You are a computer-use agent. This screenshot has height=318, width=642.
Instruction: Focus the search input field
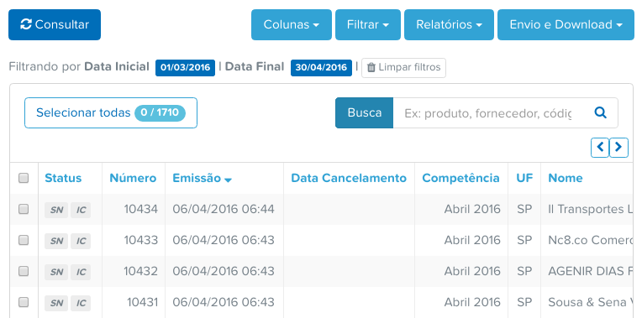click(x=488, y=112)
